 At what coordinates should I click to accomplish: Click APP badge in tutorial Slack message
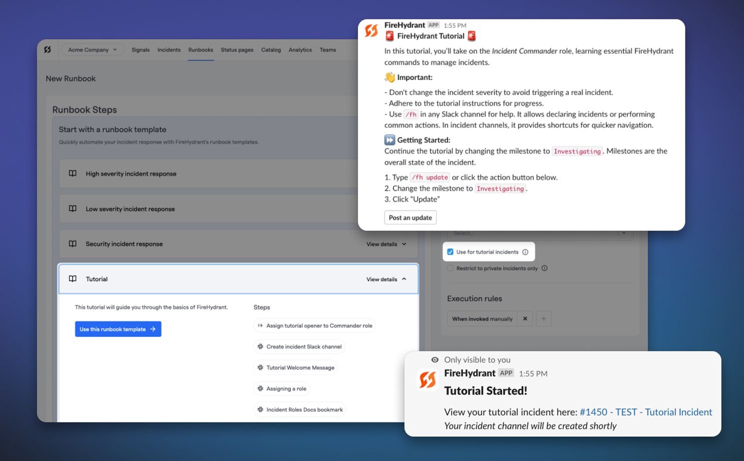(x=434, y=25)
